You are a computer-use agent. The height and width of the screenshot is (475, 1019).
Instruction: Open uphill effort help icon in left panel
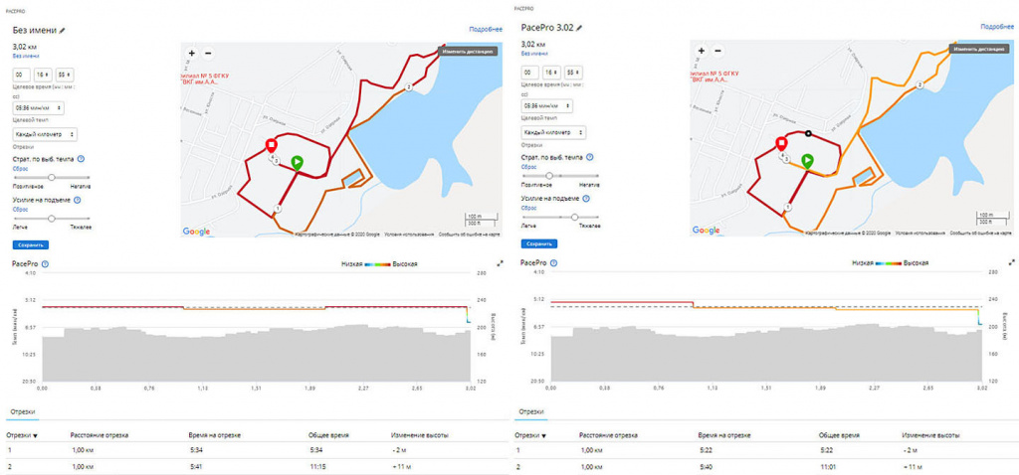point(78,201)
